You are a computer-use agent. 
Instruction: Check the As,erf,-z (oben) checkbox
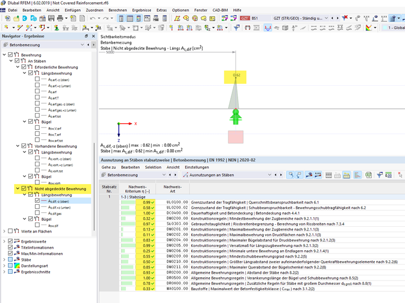coord(37,79)
